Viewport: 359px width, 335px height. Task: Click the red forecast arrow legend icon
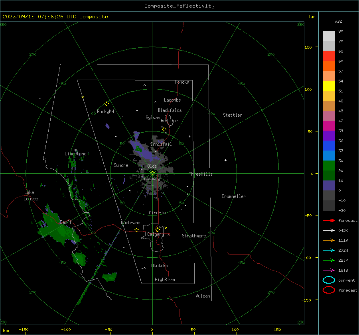tap(329, 220)
